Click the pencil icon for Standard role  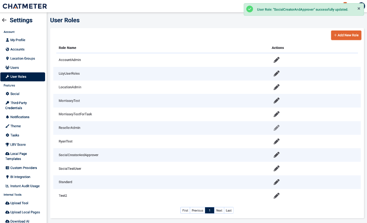[x=276, y=182]
